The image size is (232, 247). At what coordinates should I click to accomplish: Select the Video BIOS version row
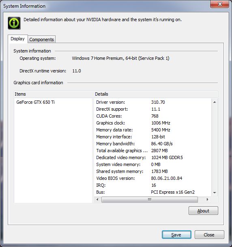click(153, 178)
